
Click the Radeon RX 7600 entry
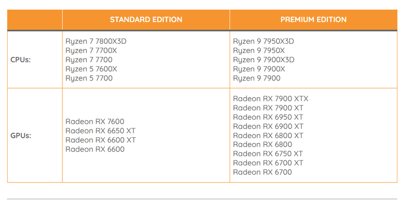[x=95, y=121]
